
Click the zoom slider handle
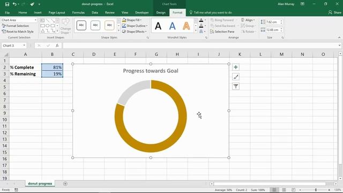pos(316,190)
